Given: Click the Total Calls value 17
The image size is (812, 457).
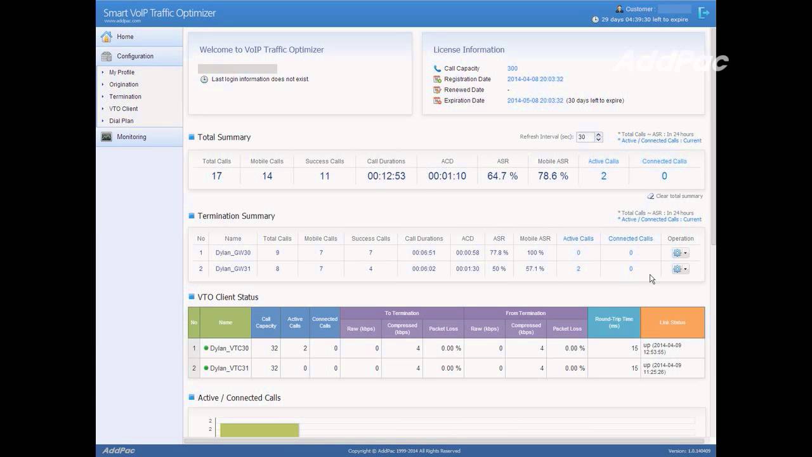Looking at the screenshot, I should [x=216, y=176].
